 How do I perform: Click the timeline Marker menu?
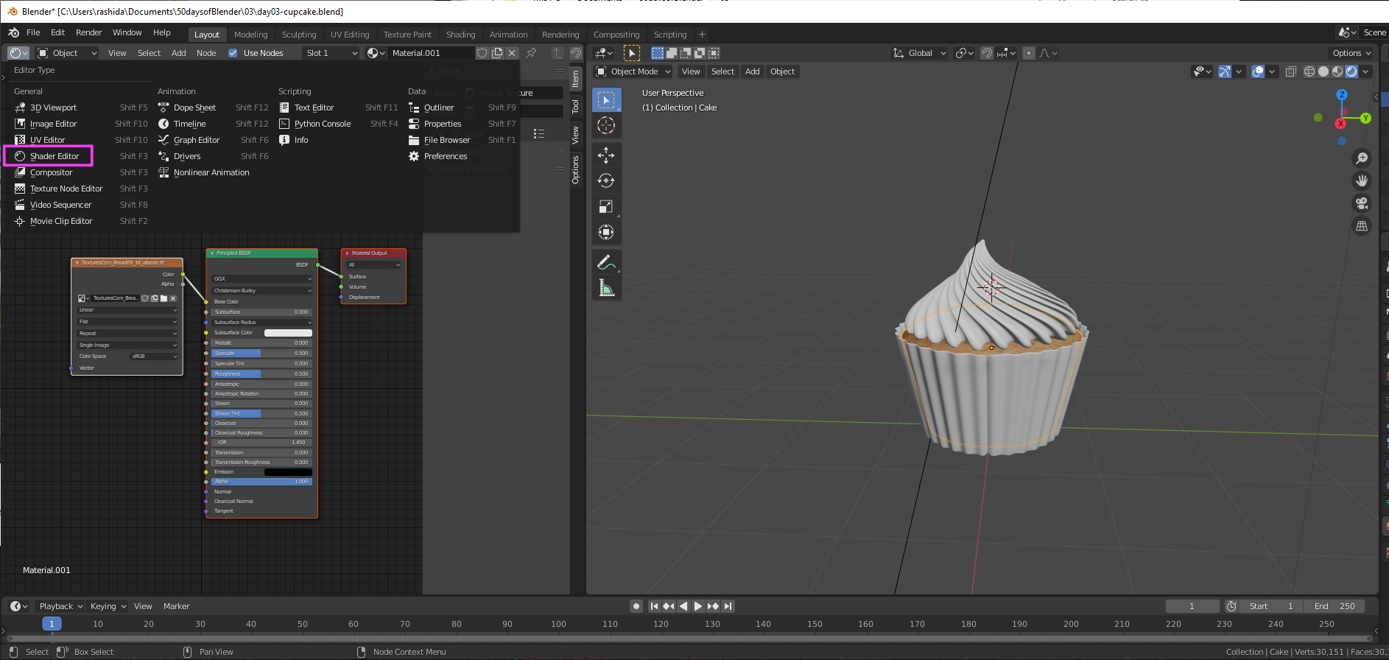pyautogui.click(x=176, y=606)
